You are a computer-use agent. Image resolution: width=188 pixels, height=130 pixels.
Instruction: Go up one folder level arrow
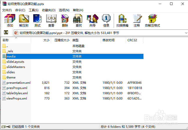click(x=6, y=32)
